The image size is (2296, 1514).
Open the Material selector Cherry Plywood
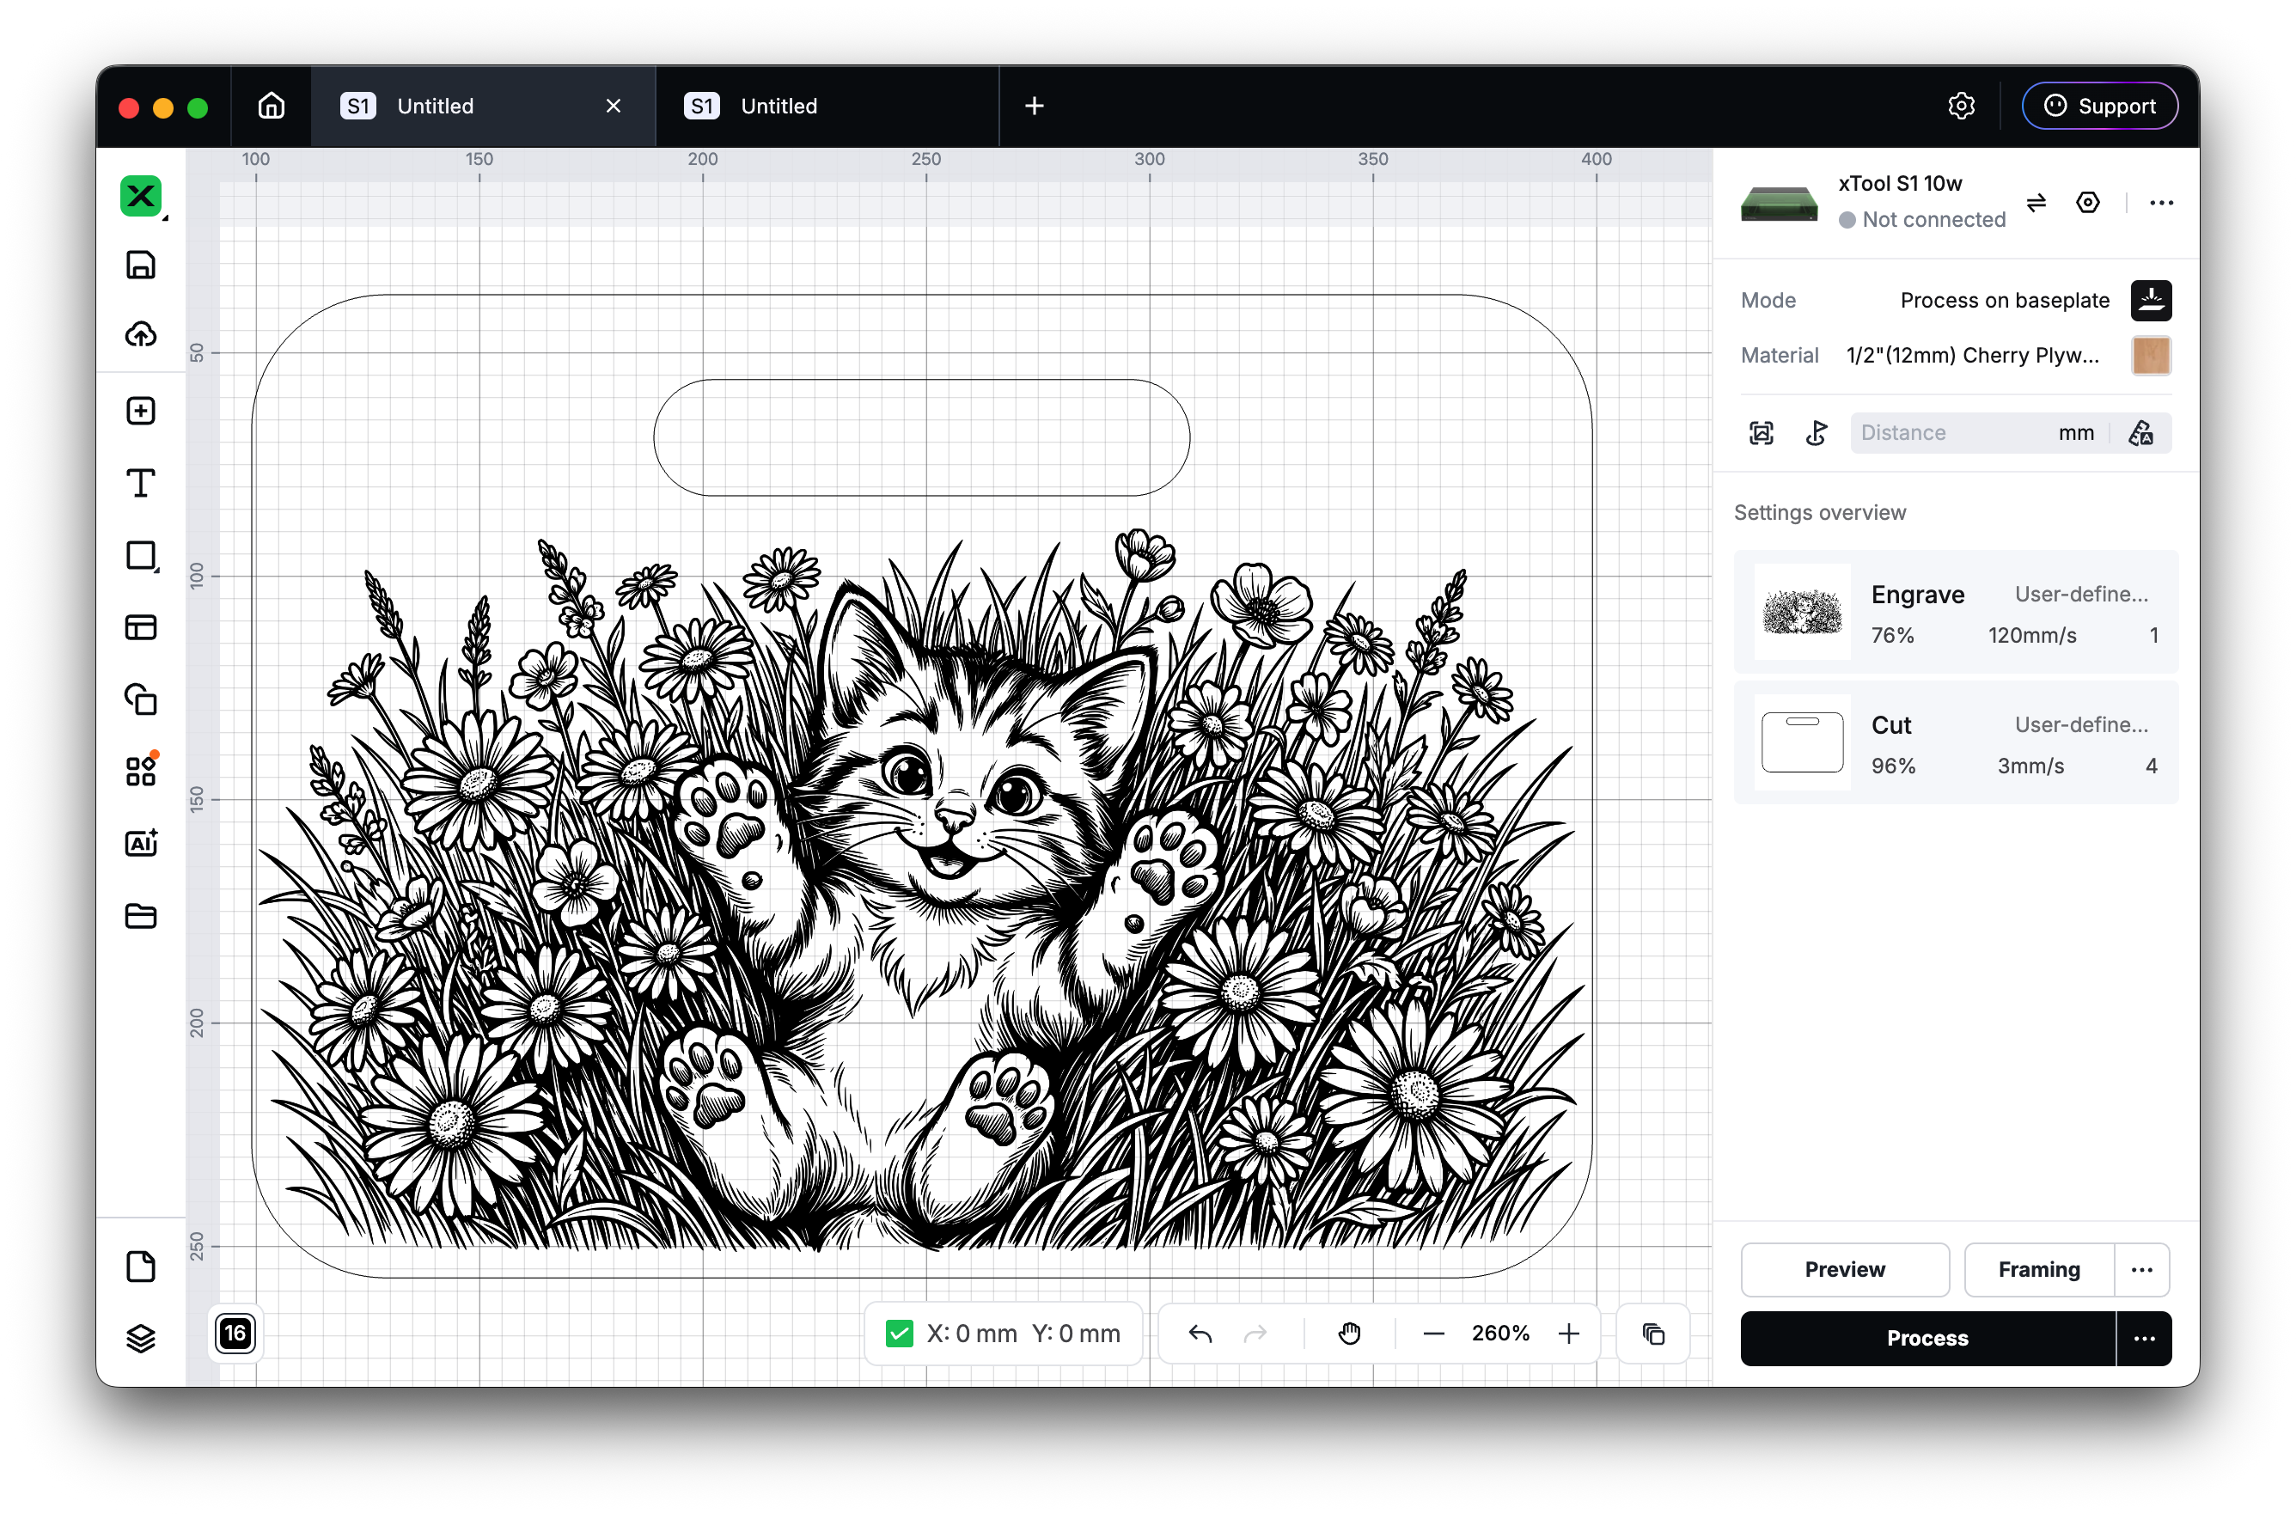point(1971,356)
